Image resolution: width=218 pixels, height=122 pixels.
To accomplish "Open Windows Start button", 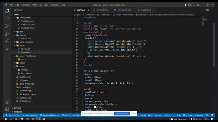I will pyautogui.click(x=6, y=119).
